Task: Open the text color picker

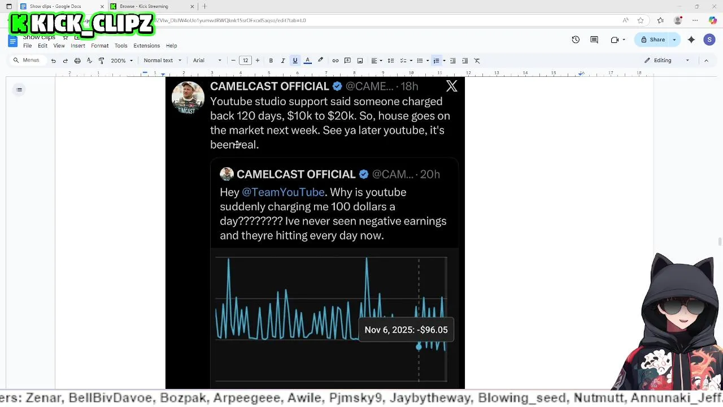Action: tap(307, 60)
